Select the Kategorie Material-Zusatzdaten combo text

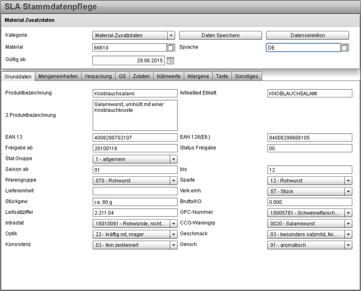pyautogui.click(x=119, y=35)
